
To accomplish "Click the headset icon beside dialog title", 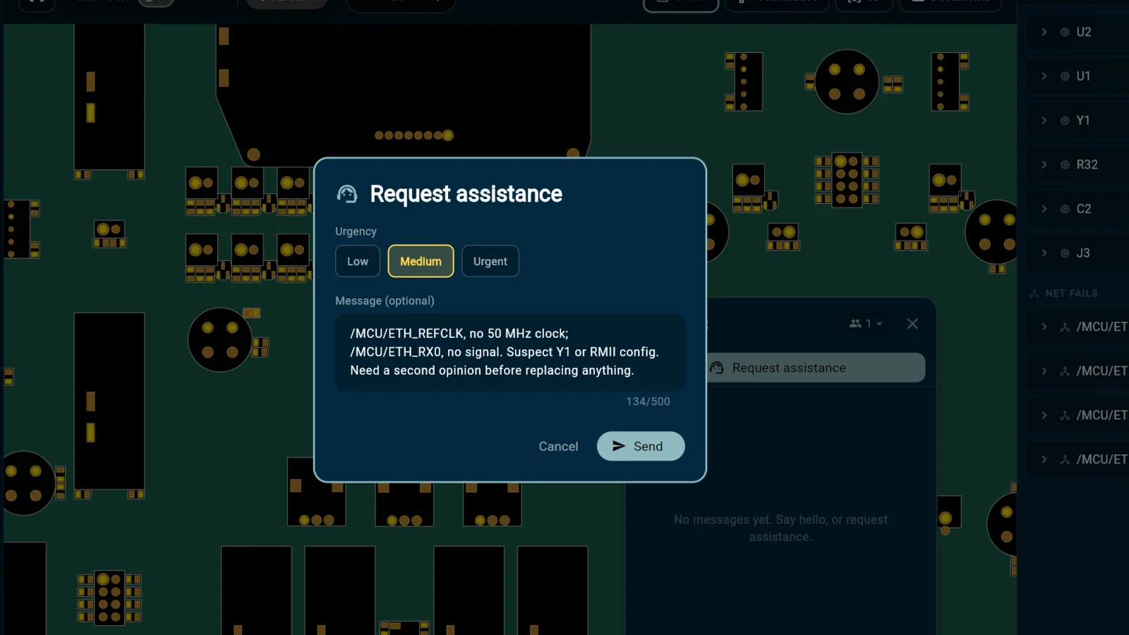I will coord(347,194).
